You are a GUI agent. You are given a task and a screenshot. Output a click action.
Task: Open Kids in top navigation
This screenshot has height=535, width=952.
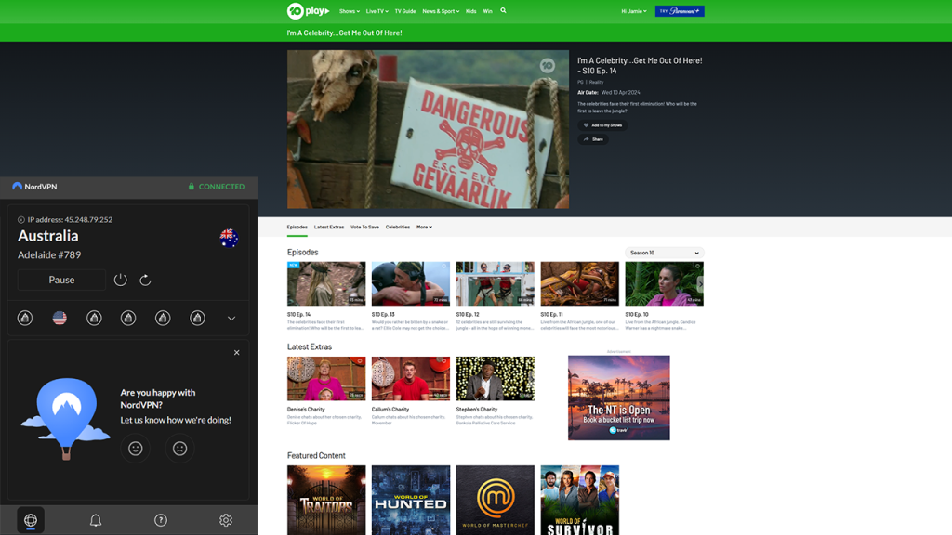click(470, 11)
